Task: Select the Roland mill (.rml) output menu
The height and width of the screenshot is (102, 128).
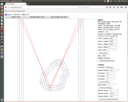Action: (x=37, y=17)
